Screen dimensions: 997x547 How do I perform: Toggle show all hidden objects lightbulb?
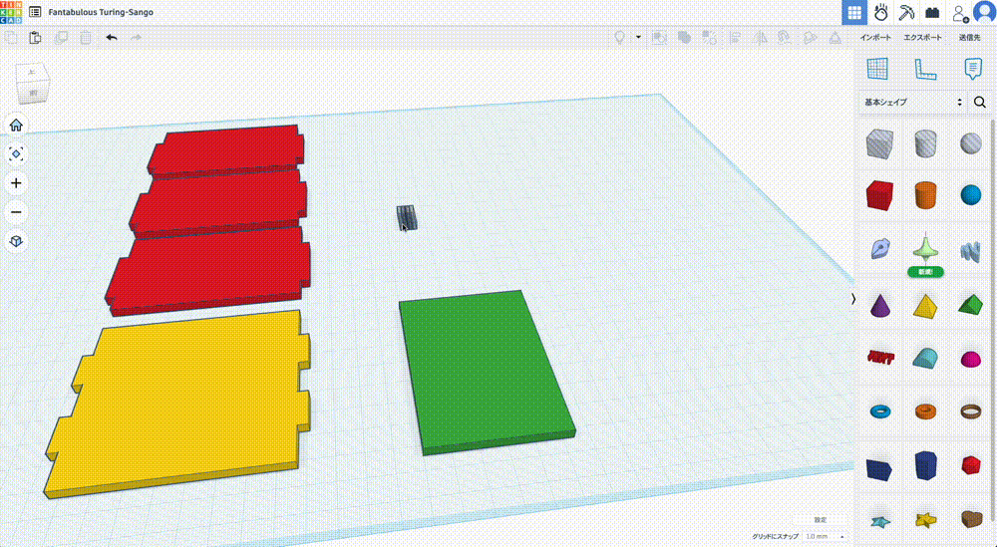pos(619,38)
